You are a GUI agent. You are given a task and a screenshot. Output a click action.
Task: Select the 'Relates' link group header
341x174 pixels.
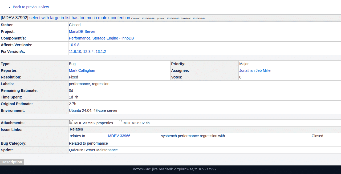click(76, 129)
